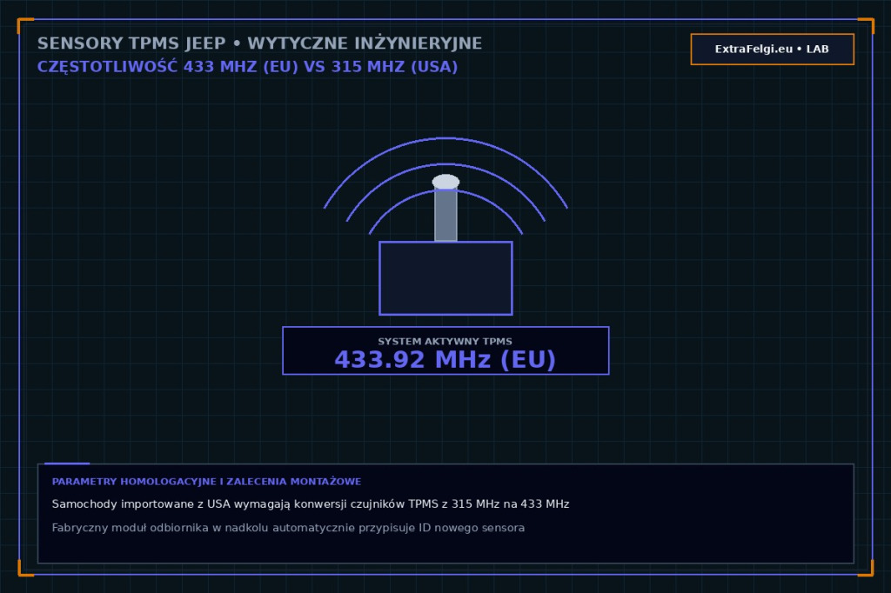Screen dimensions: 891x593
Task: Click the line Samochody importowane z USA wymagają konwersji
Action: pyautogui.click(x=311, y=504)
